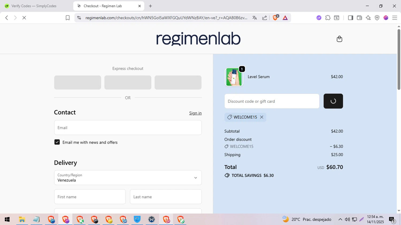Bookmark this page icon
401x225 pixels.
[68, 18]
